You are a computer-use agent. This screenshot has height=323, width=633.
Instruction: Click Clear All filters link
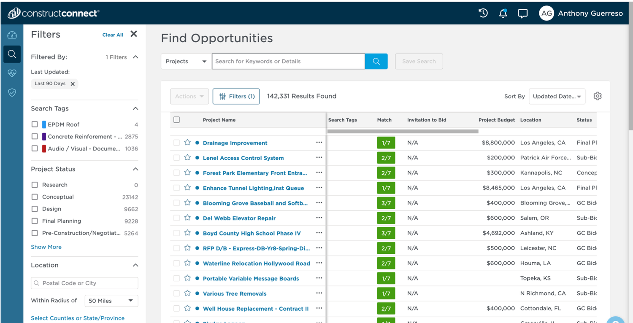(113, 35)
